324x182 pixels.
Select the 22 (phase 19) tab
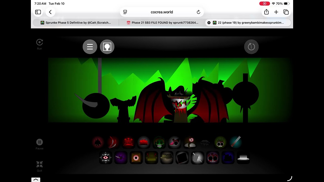248,22
